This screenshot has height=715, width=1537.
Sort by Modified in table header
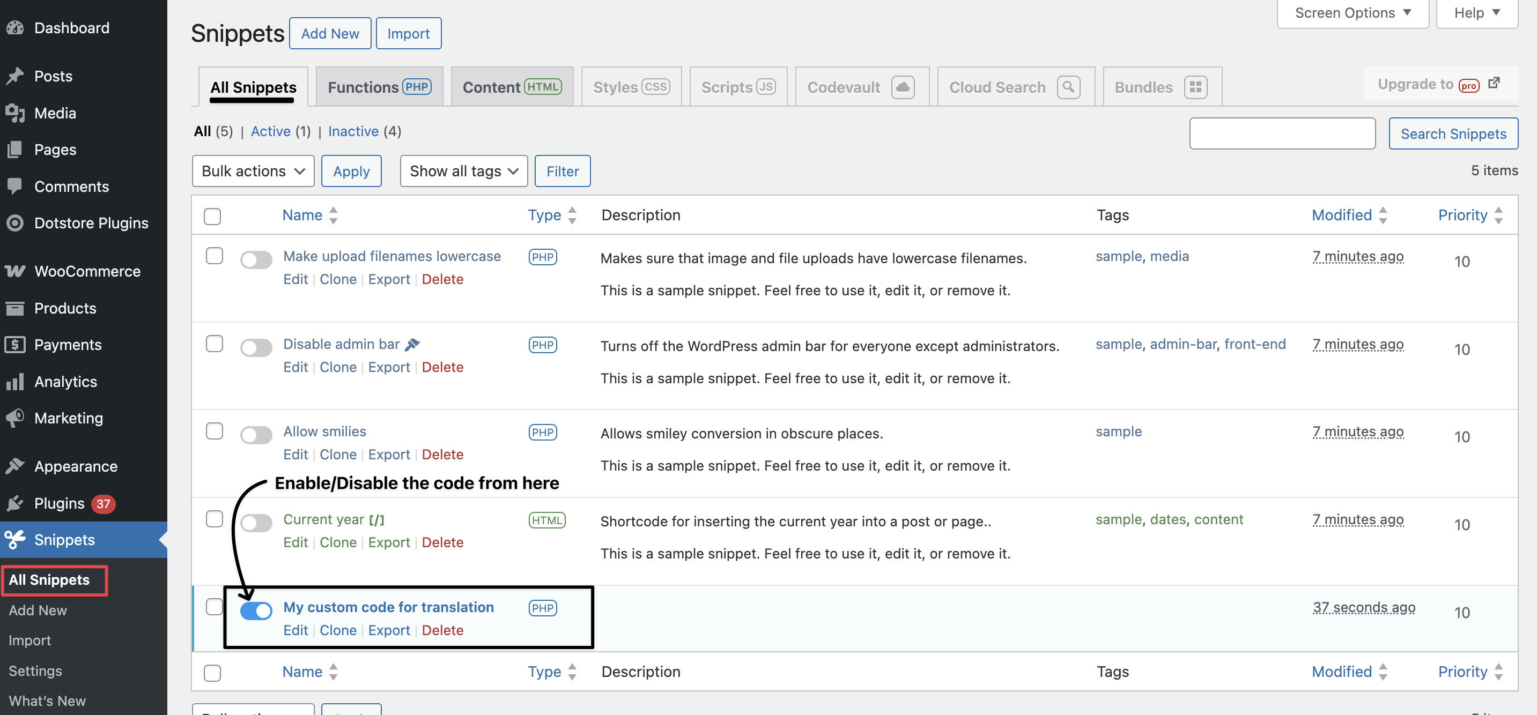(x=1350, y=215)
